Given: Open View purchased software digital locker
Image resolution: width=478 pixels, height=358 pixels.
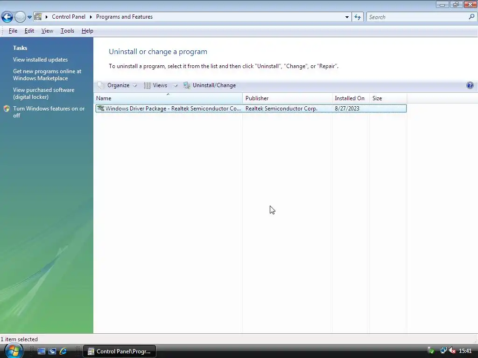Looking at the screenshot, I should tap(43, 93).
